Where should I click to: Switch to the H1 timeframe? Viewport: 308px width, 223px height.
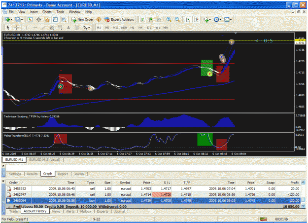pyautogui.click(x=132, y=28)
